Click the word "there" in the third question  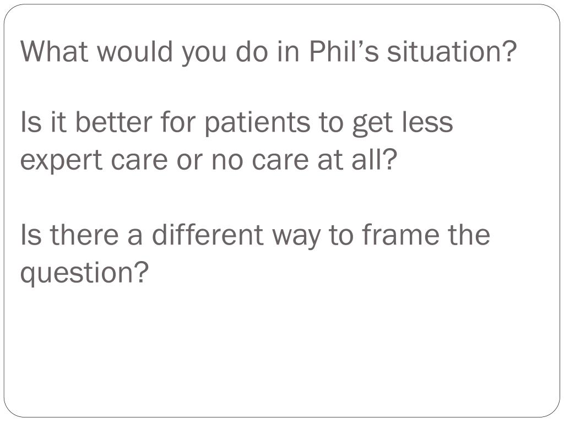(x=84, y=235)
